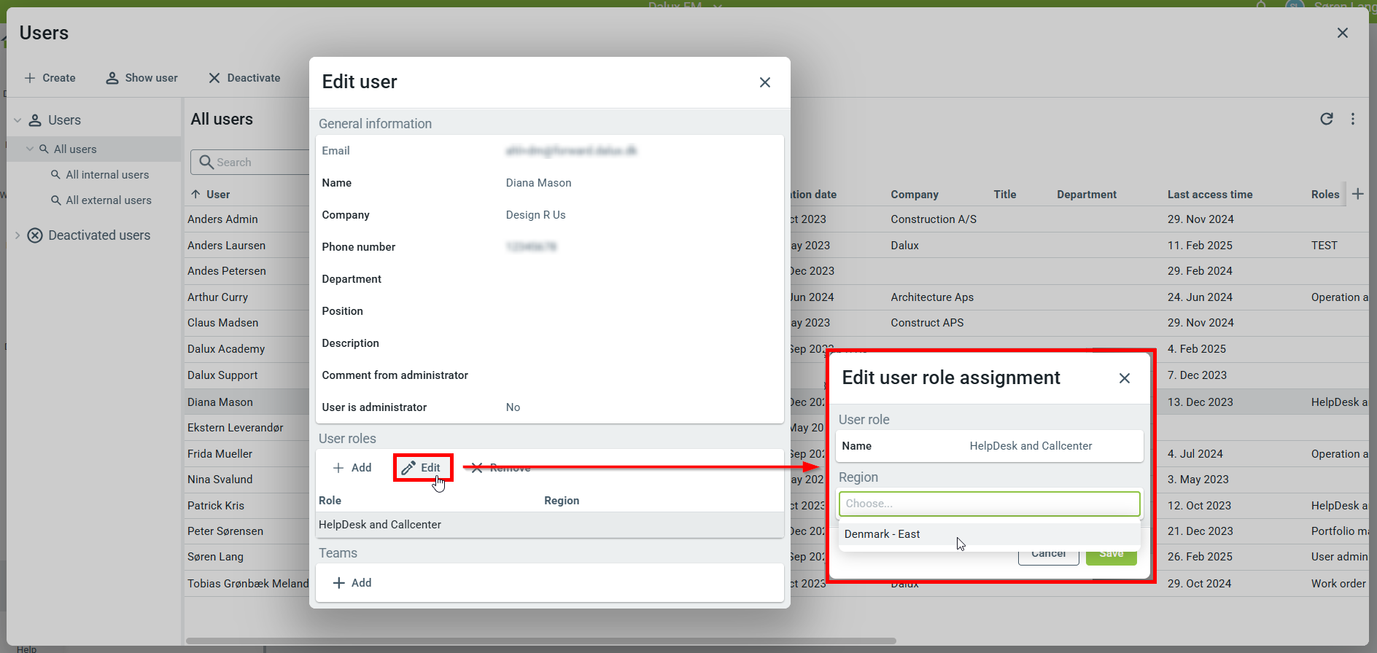The height and width of the screenshot is (653, 1377).
Task: Expand the Deactivated users tree node
Action: click(18, 235)
